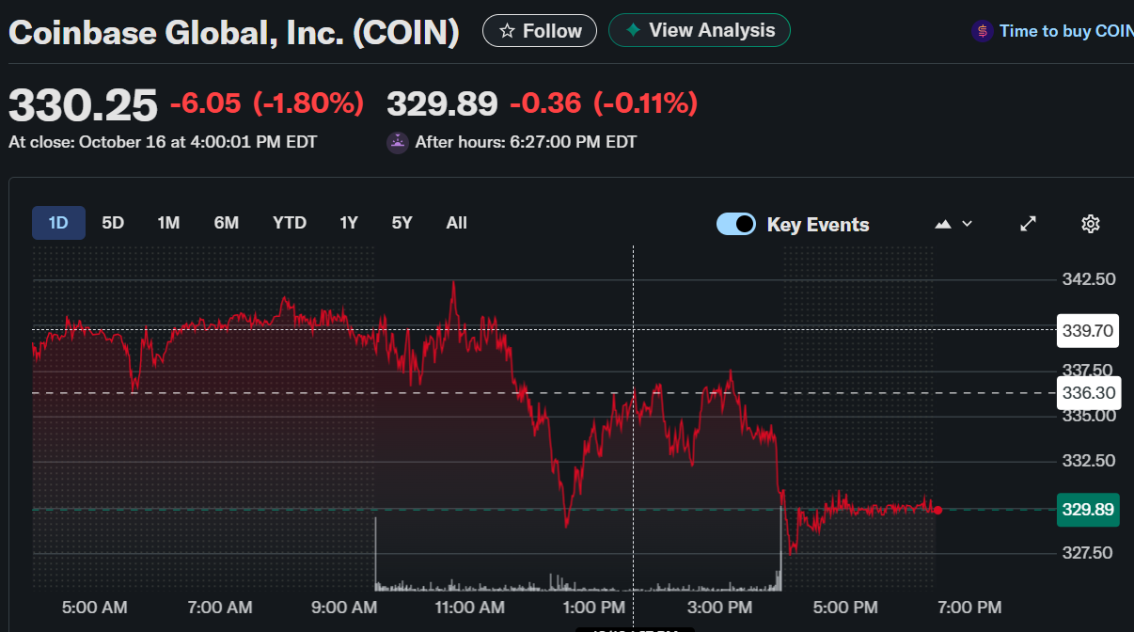Switch to the YTD range
1134x632 pixels.
290,223
